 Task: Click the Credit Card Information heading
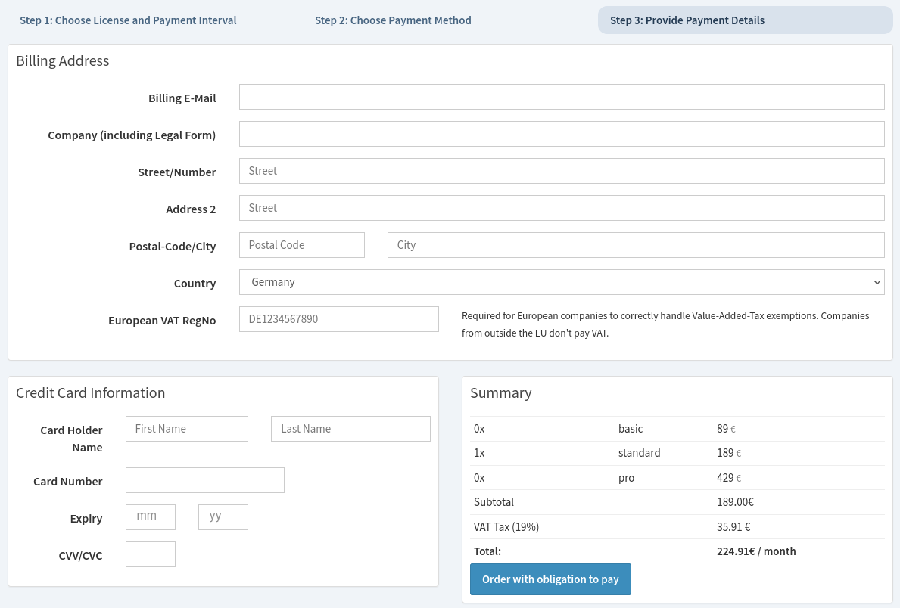91,393
